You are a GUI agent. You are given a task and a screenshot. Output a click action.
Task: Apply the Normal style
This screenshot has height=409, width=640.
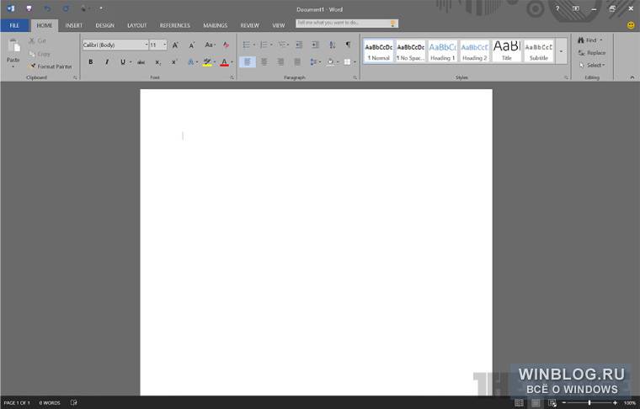(379, 51)
